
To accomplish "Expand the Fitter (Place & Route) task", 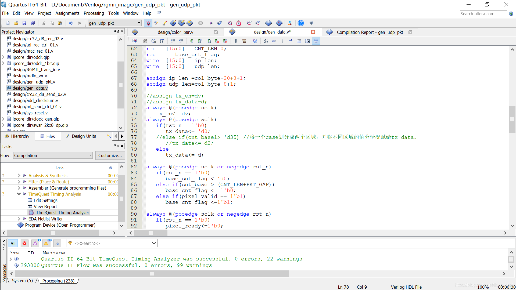I will tap(19, 182).
